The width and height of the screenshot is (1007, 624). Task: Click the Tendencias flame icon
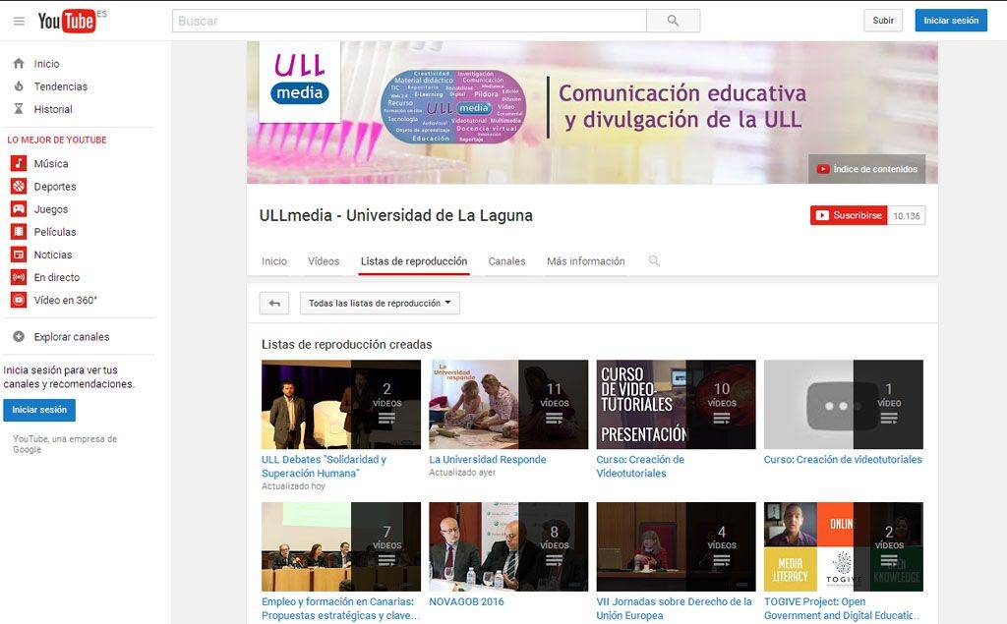(x=18, y=86)
